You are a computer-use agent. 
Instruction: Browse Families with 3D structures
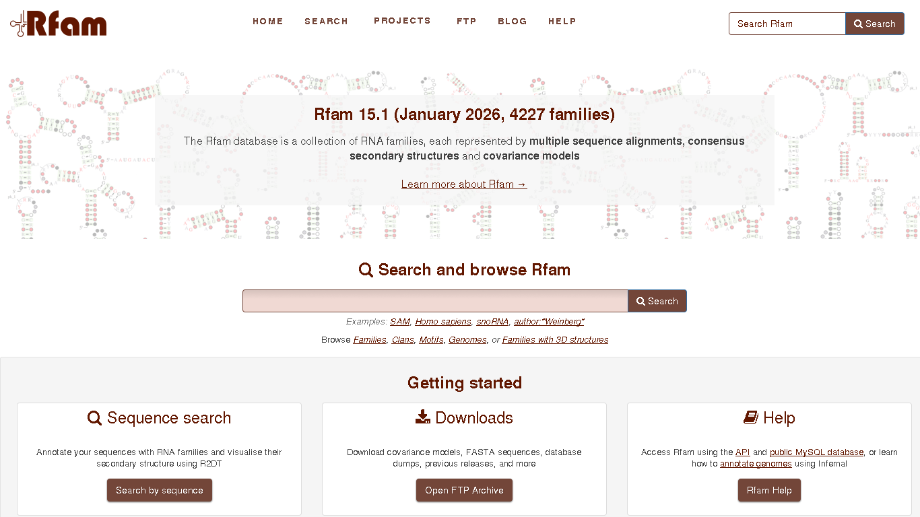[555, 340]
